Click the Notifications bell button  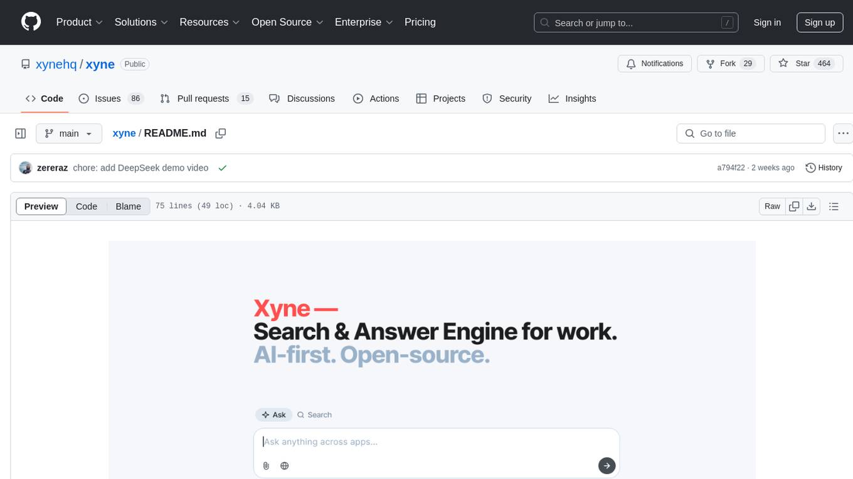pyautogui.click(x=655, y=64)
